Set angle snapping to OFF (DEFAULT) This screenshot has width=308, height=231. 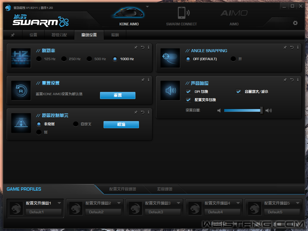(x=188, y=59)
